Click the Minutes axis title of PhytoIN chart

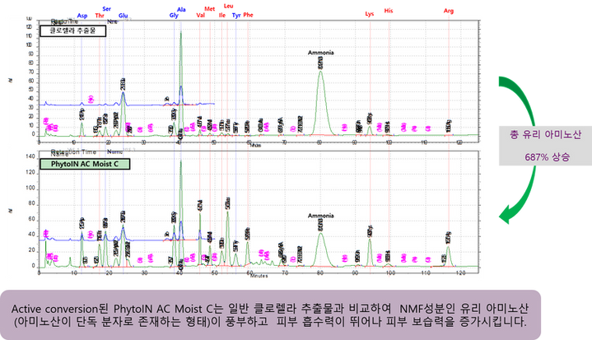259,276
